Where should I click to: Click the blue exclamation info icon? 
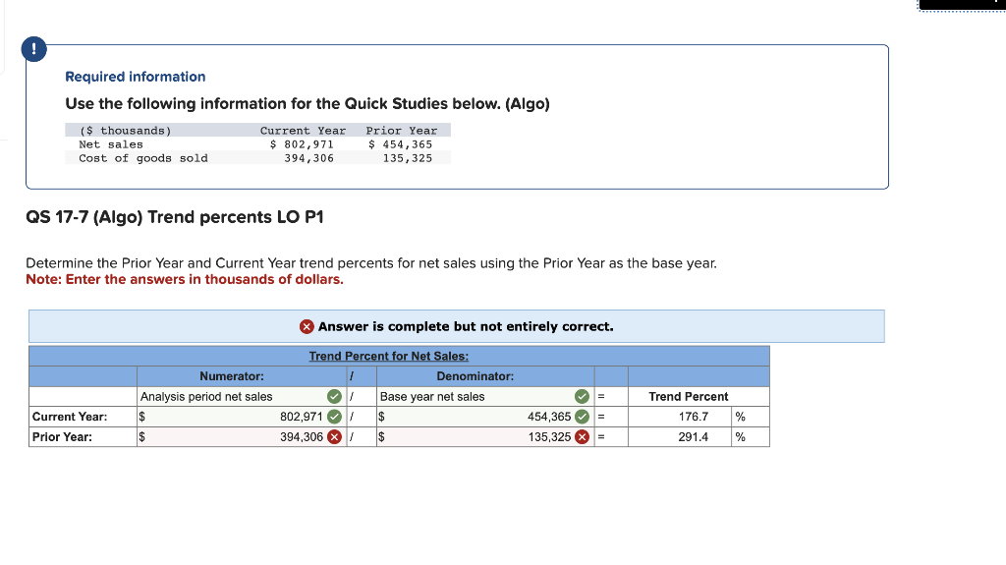coord(34,49)
